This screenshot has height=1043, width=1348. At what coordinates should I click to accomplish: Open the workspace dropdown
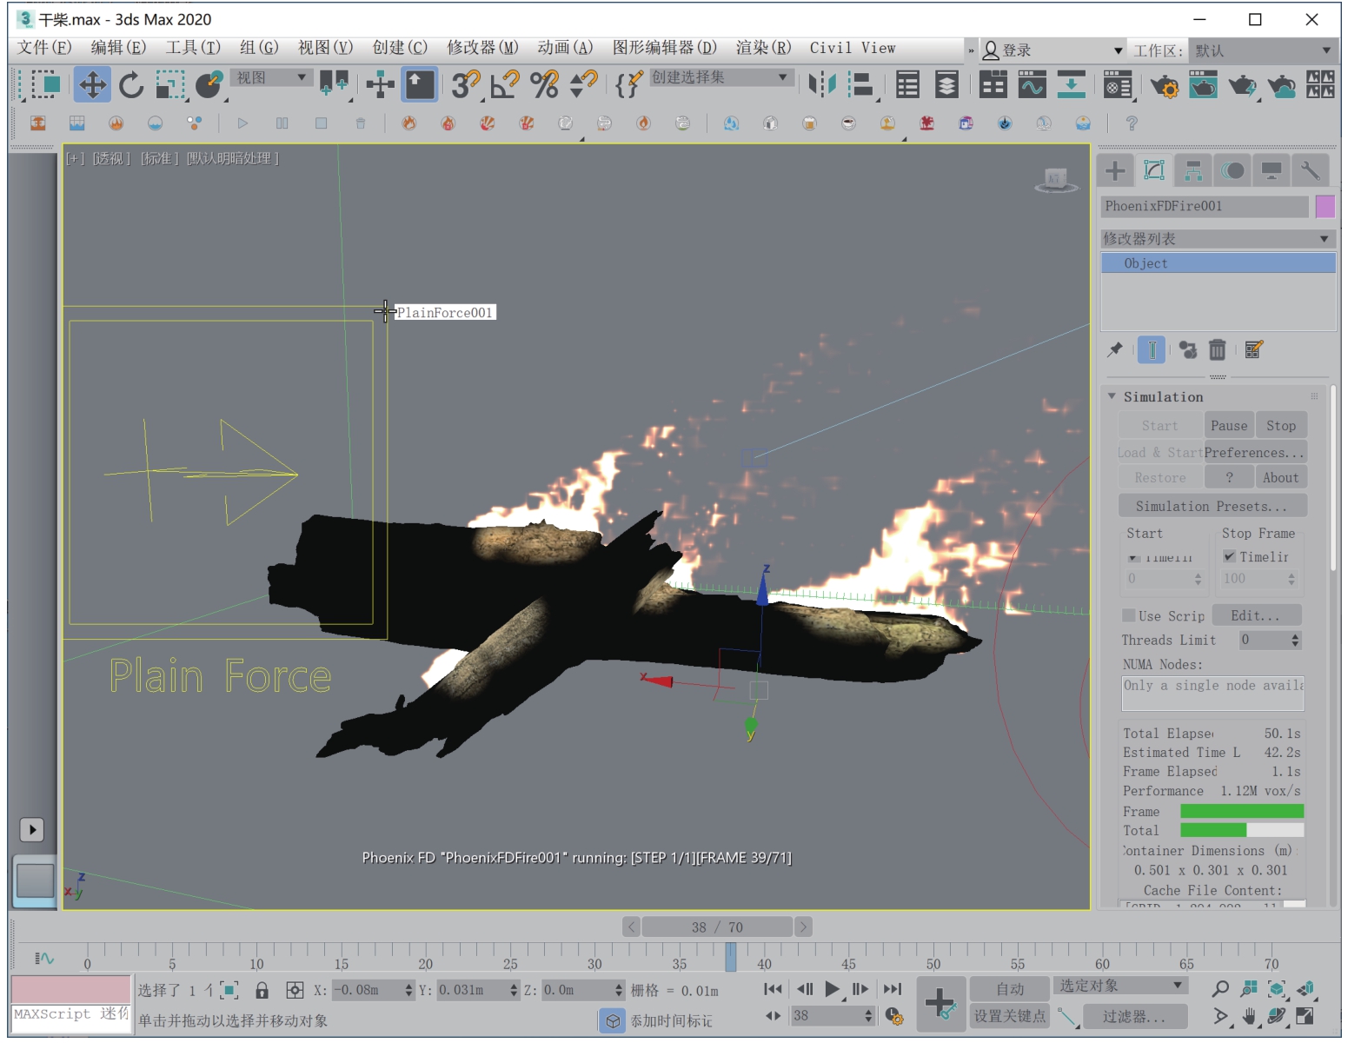tap(1262, 50)
